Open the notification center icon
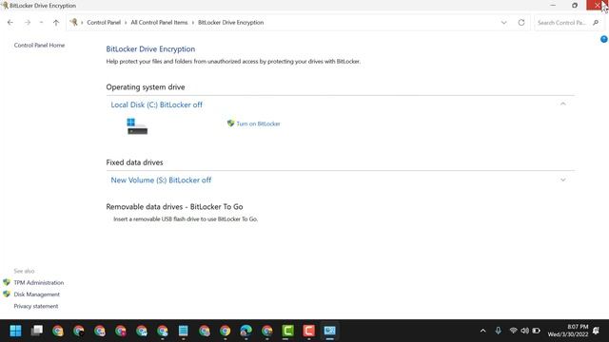 (597, 331)
